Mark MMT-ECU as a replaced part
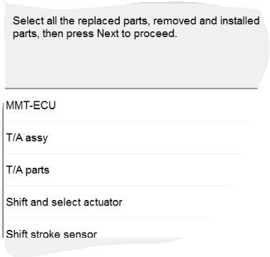This screenshot has height=257, width=270. pyautogui.click(x=31, y=106)
